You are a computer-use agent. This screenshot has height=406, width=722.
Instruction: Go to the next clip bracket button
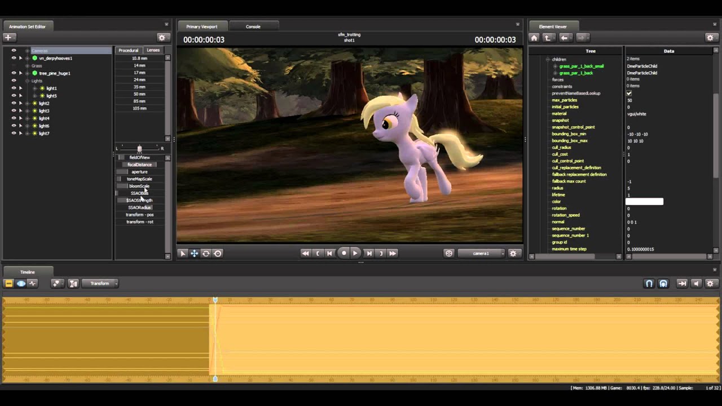pyautogui.click(x=381, y=253)
